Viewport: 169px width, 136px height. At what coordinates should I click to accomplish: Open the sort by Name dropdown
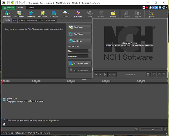[79, 51]
